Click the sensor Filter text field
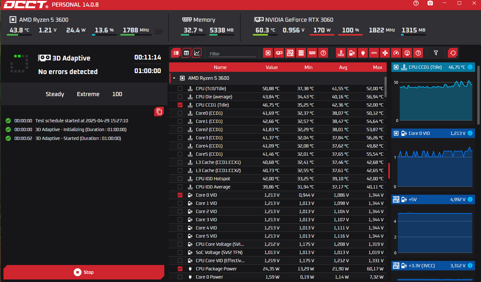 pyautogui.click(x=232, y=54)
